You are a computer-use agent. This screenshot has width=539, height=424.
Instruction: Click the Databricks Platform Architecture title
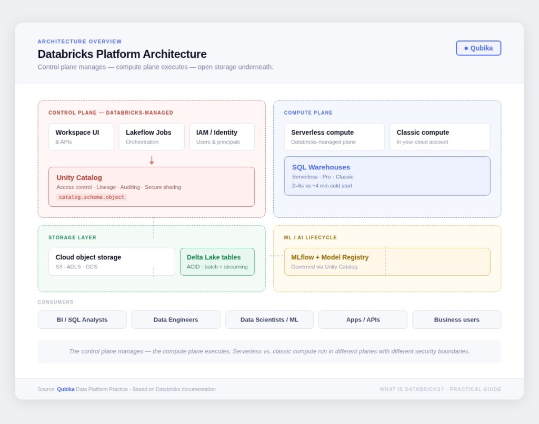point(122,54)
